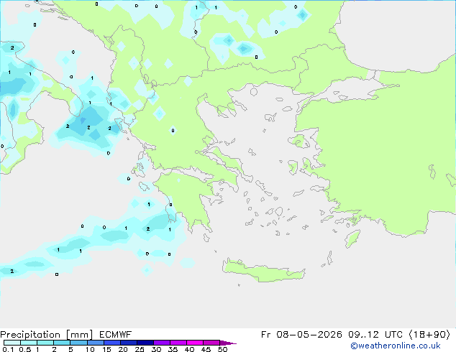456x352 pixels.
Task: Pick the 5–10 mm legend color
Action: click(78, 343)
